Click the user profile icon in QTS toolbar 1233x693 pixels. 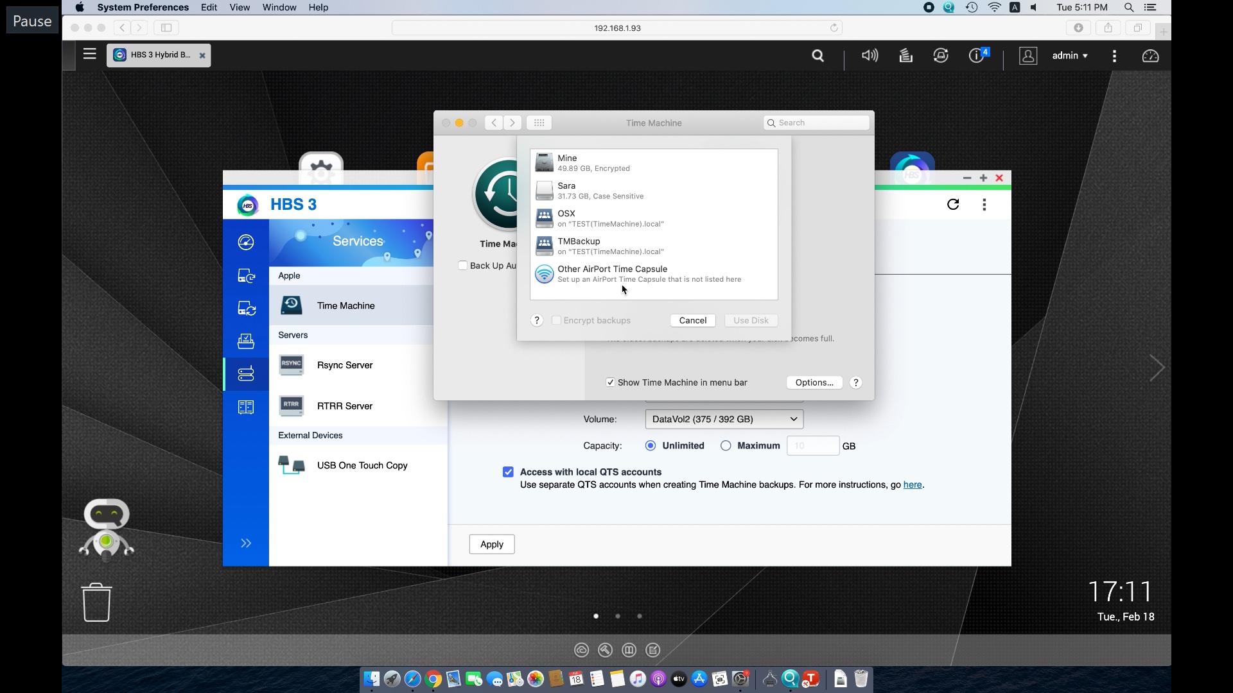tap(1028, 56)
